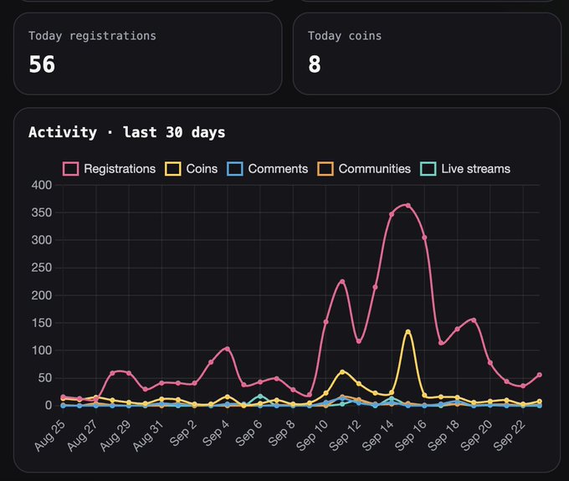Click the Registrations point at Sep 19 peak

pyautogui.click(x=474, y=320)
